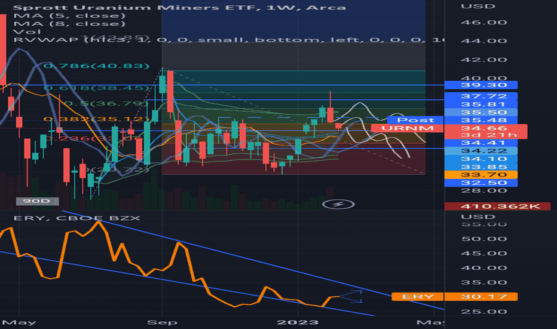Click the red URNM symbol label
557x329 pixels.
tap(408, 129)
